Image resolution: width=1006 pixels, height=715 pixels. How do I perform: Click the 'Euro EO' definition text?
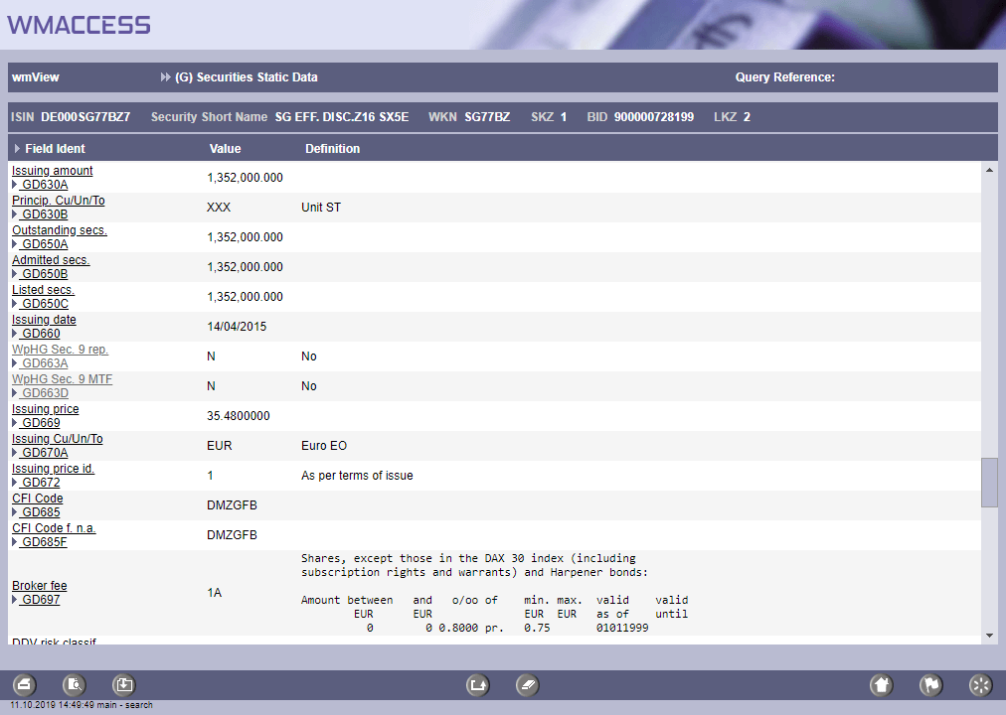324,446
